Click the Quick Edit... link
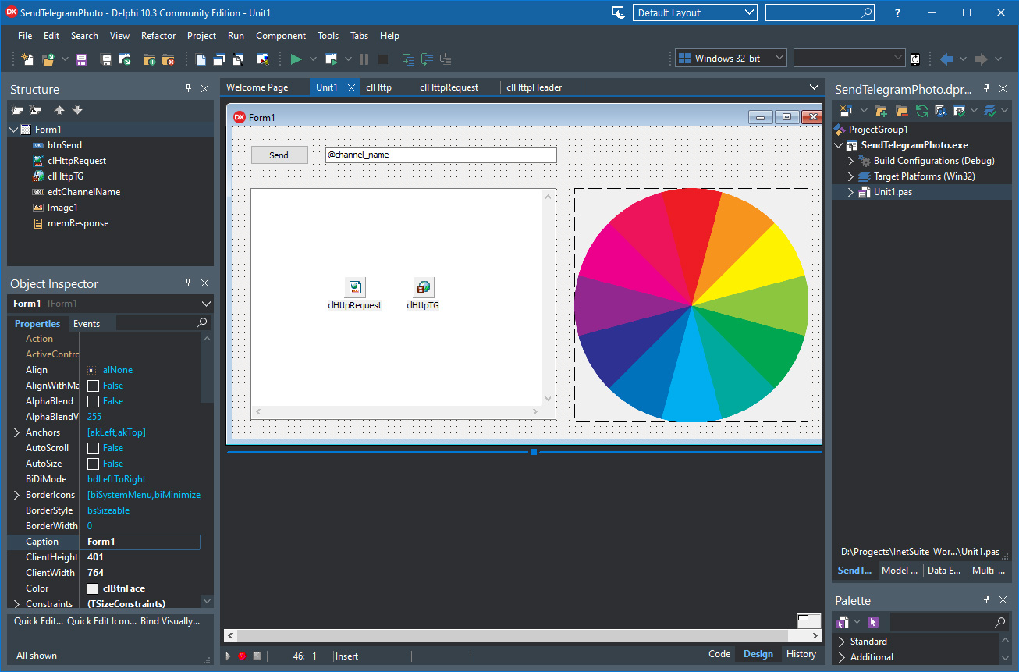This screenshot has width=1019, height=672. 38,621
